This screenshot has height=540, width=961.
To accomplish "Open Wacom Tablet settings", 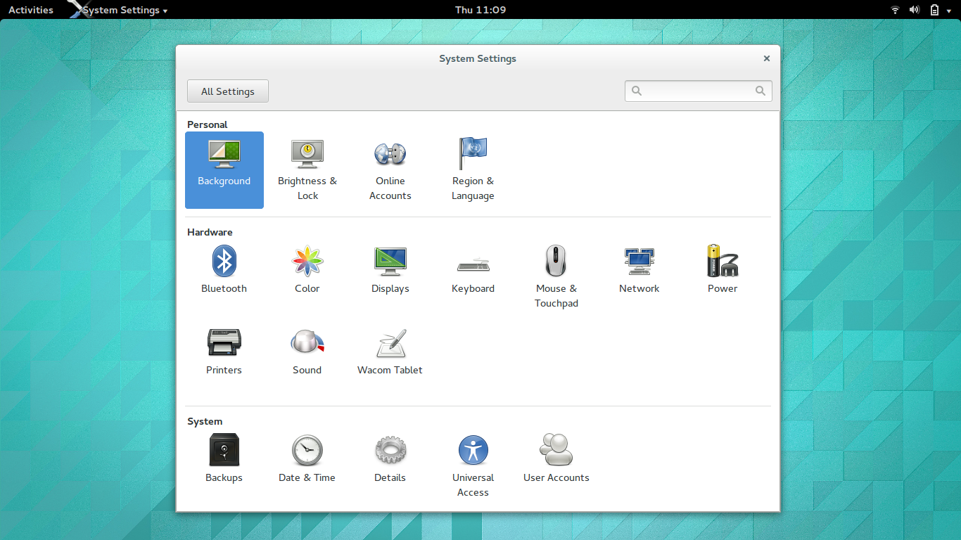I will [x=390, y=350].
